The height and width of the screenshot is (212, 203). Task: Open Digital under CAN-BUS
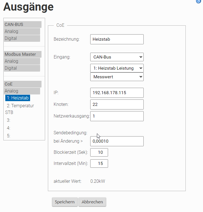pyautogui.click(x=22, y=38)
